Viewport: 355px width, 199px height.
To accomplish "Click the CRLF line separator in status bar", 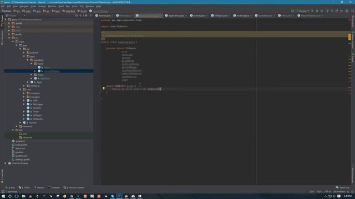I will click(x=319, y=192).
